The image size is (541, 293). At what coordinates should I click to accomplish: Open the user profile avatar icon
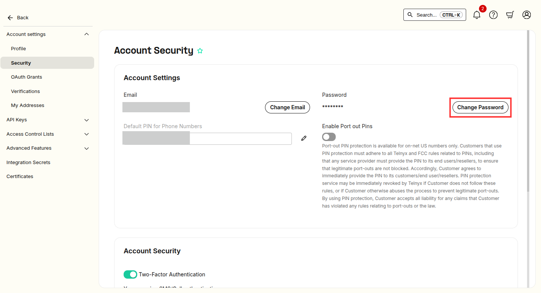[x=527, y=15]
